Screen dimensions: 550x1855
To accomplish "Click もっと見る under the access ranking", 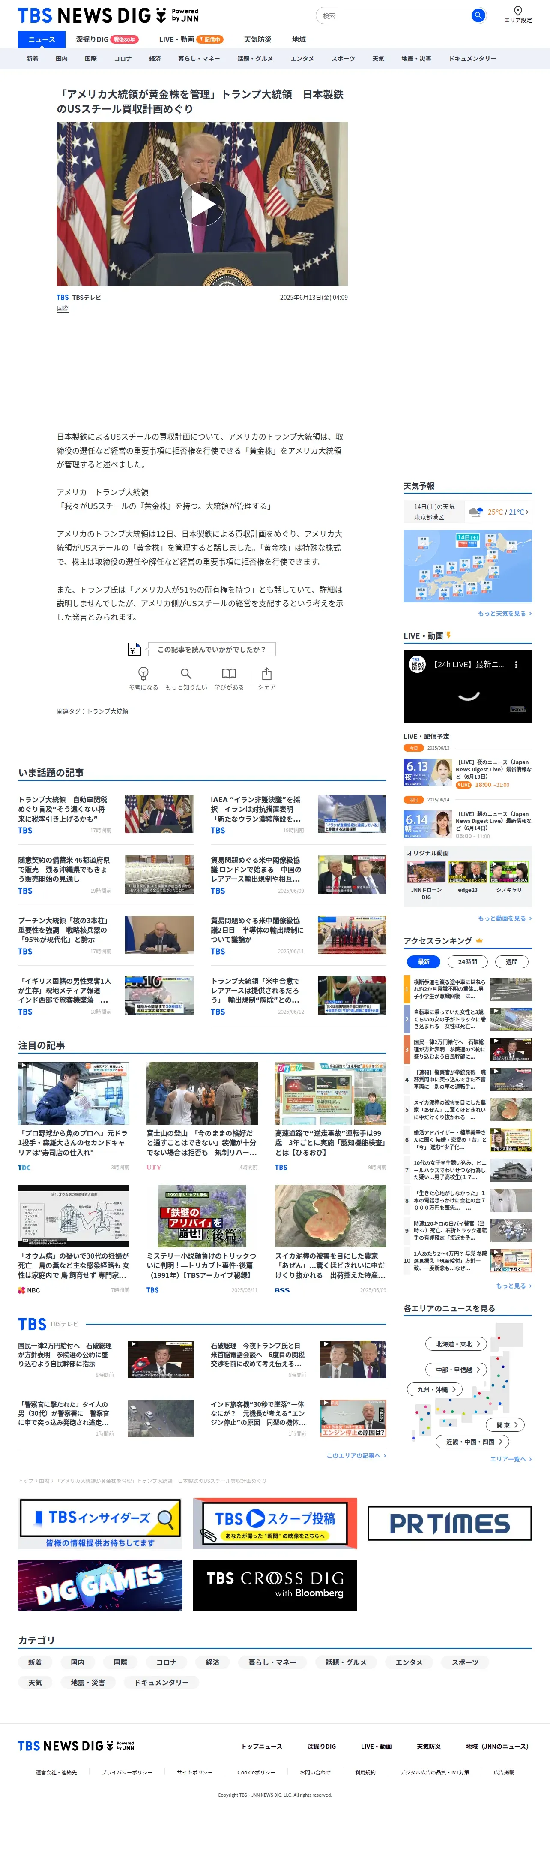I will click(x=513, y=1286).
